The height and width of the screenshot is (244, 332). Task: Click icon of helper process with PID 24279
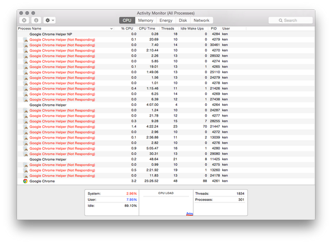point(25,78)
